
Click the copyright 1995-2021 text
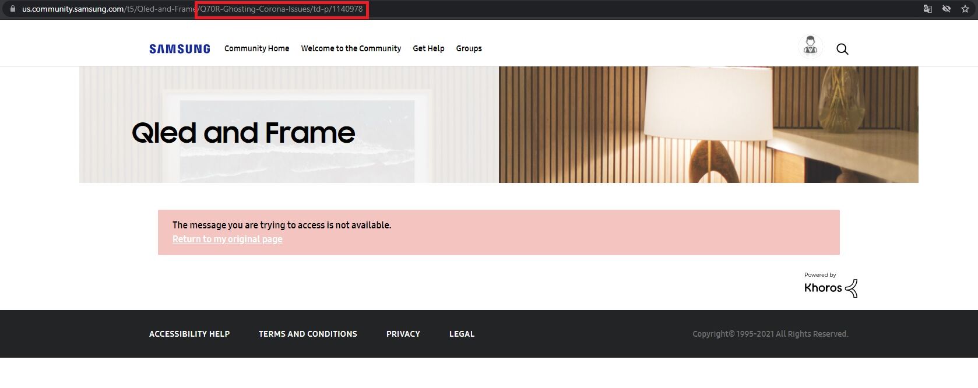coord(770,334)
